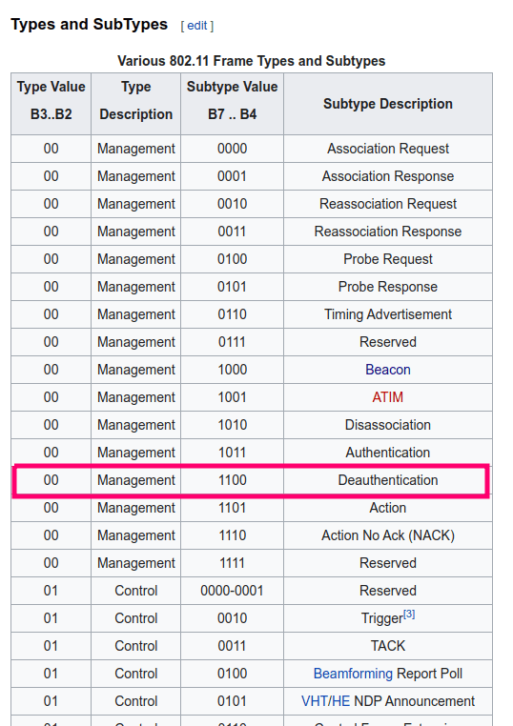Select the 1100 subtype value cell
Viewport: 513px width, 726px height.
(232, 480)
